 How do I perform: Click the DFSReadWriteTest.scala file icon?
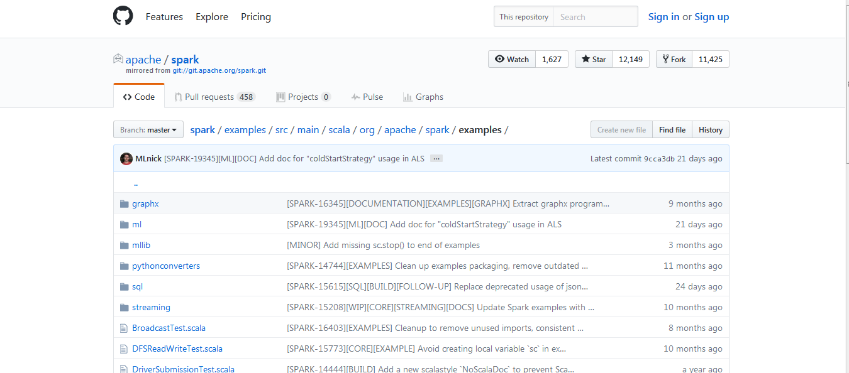pyautogui.click(x=124, y=349)
